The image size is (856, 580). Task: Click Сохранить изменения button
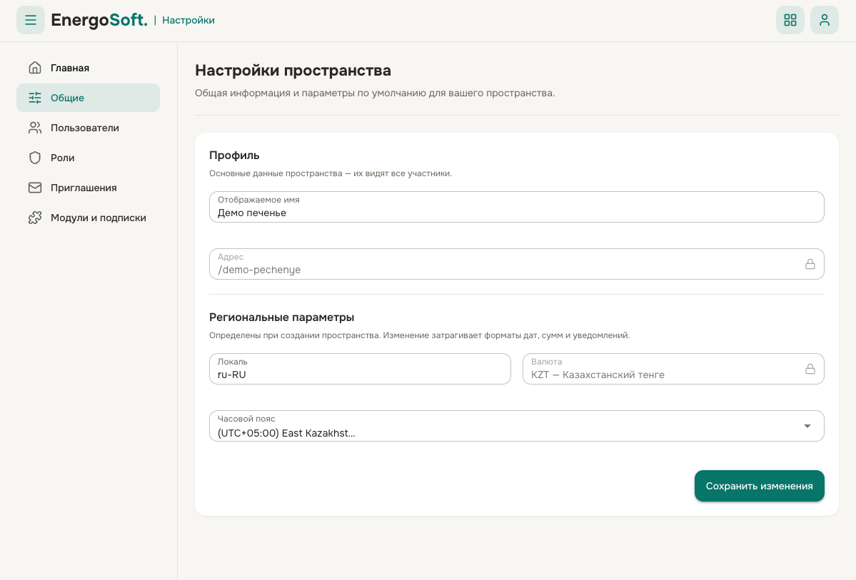759,486
